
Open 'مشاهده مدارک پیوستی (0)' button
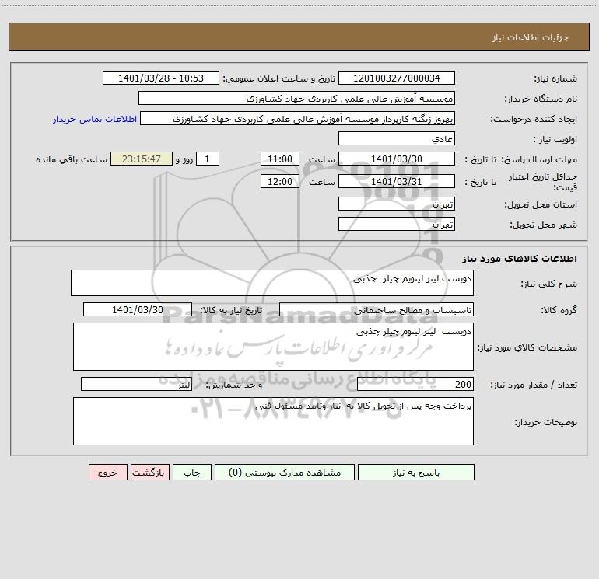pos(285,472)
